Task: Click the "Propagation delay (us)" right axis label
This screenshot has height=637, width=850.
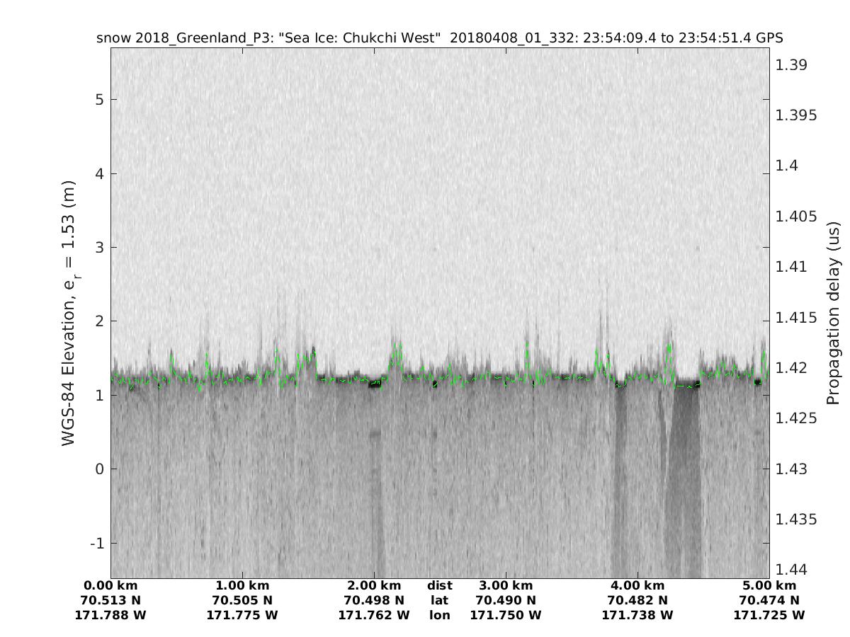Action: pyautogui.click(x=833, y=313)
